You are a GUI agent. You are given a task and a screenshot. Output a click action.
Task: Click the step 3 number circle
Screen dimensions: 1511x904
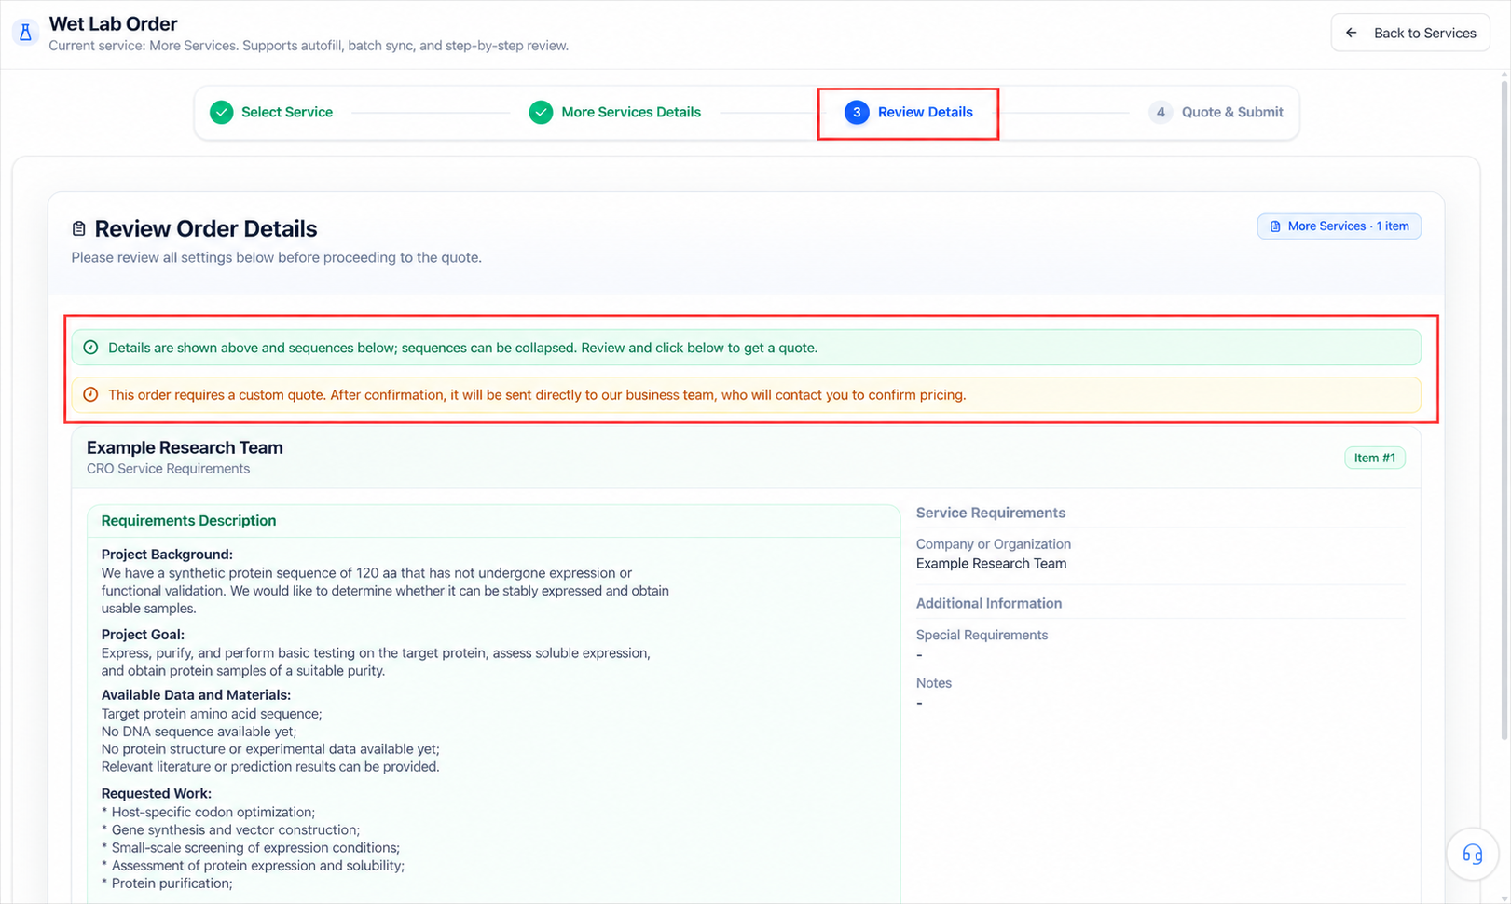click(x=857, y=112)
